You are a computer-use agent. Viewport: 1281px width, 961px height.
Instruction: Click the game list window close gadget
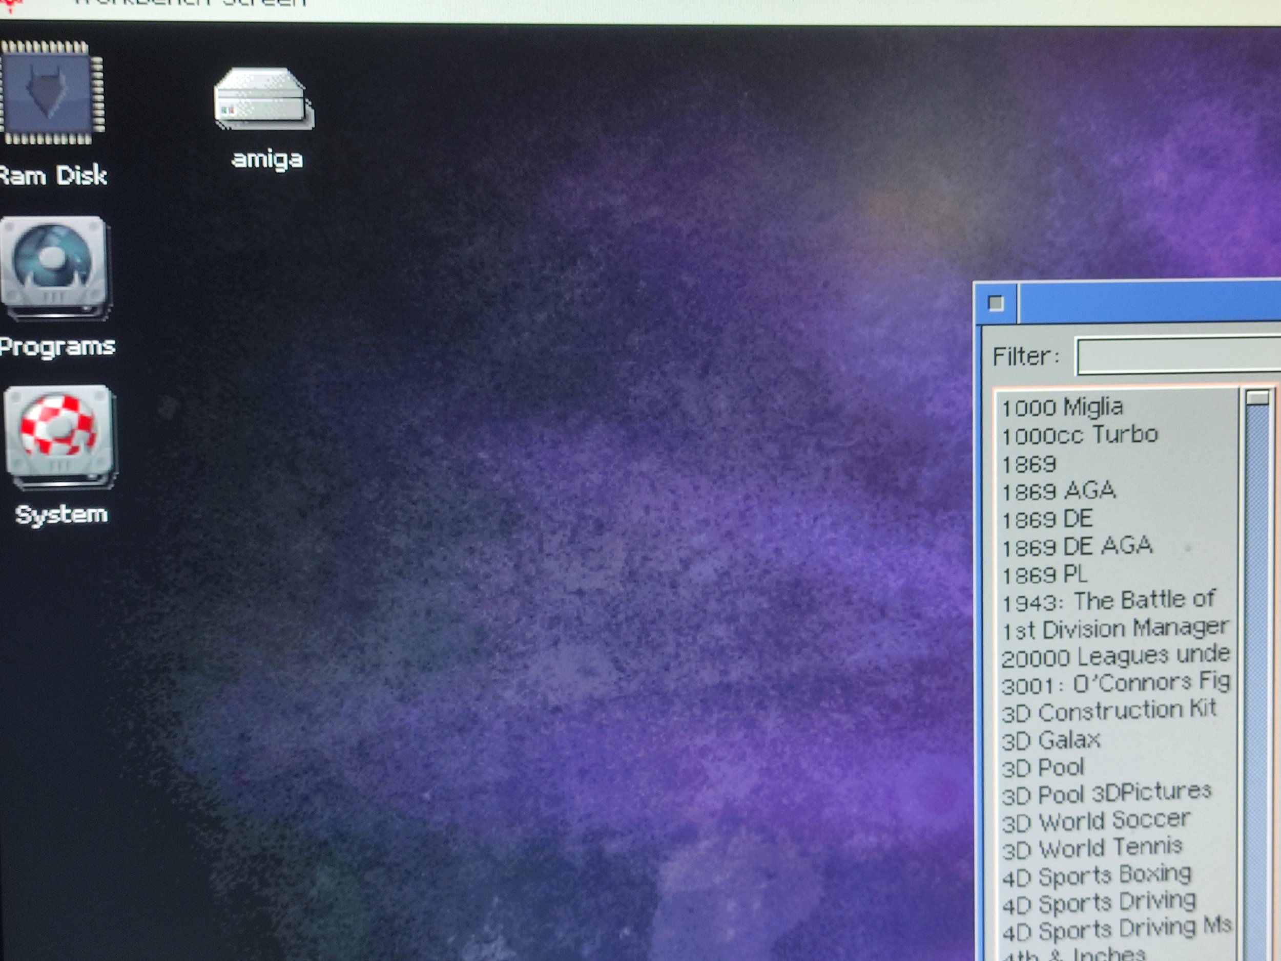(996, 303)
